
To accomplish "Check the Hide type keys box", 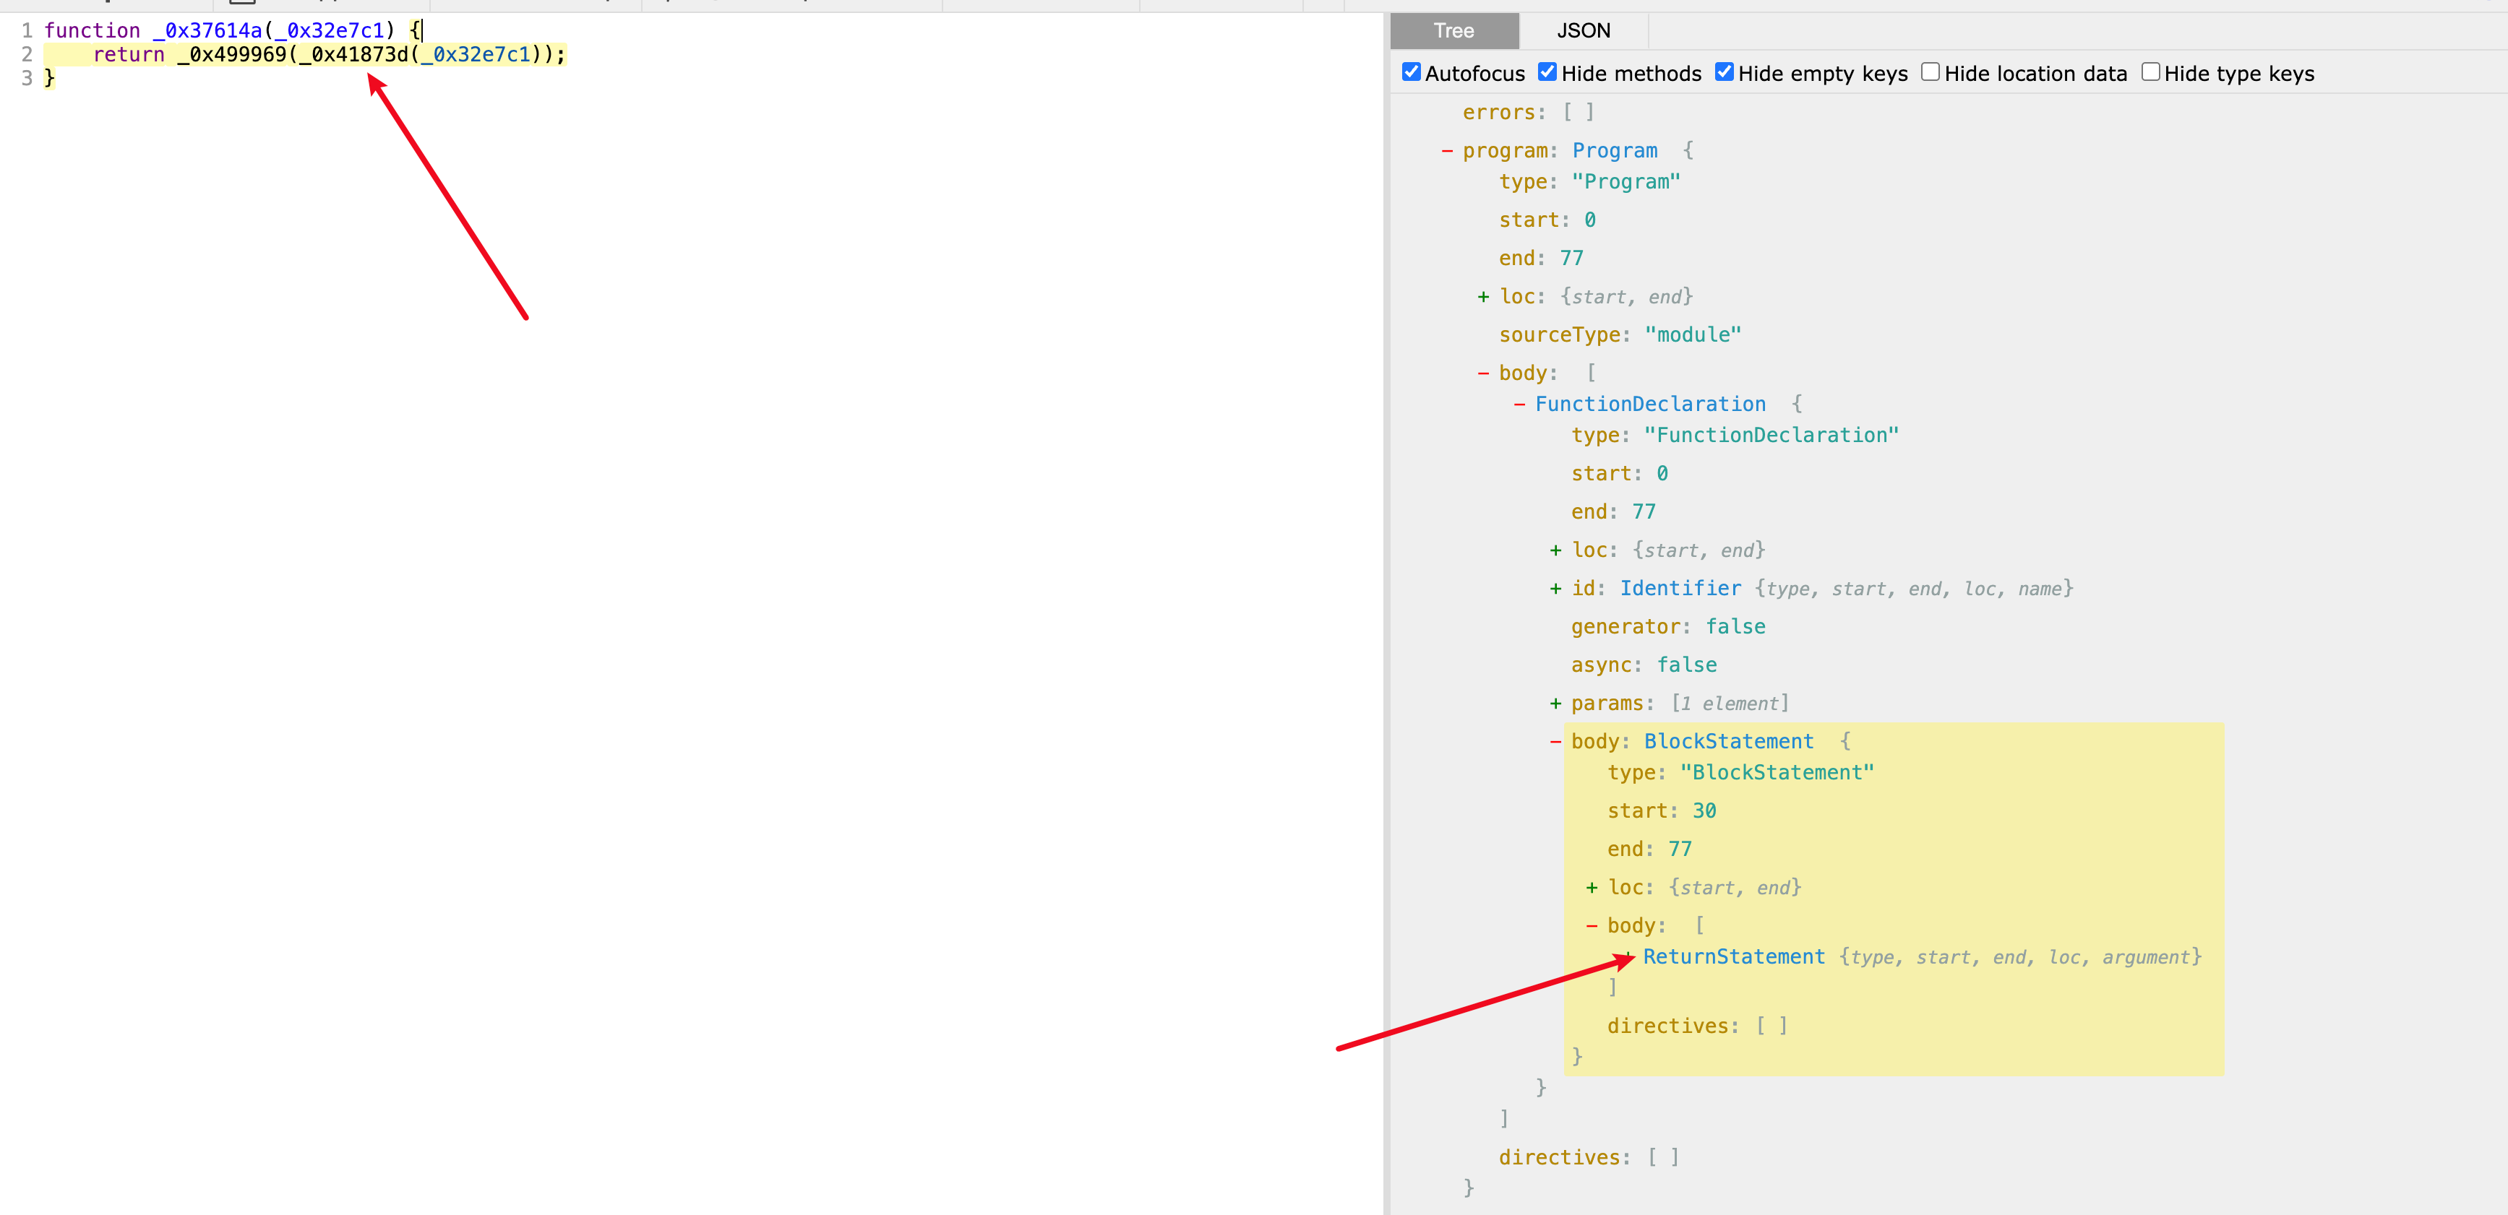I will coord(2151,72).
